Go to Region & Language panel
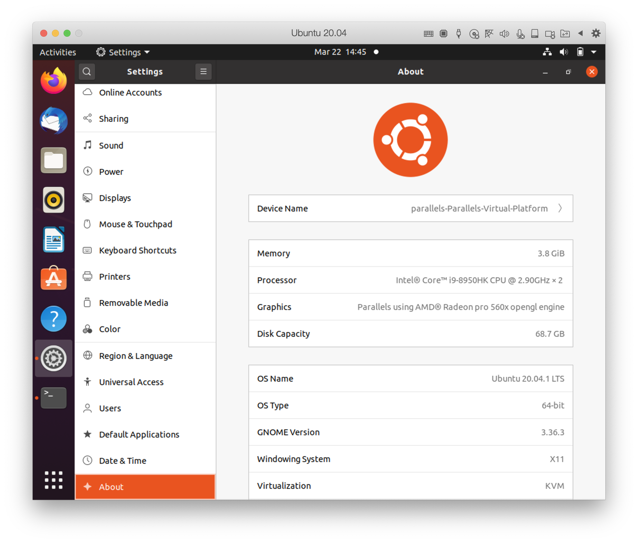 [136, 356]
